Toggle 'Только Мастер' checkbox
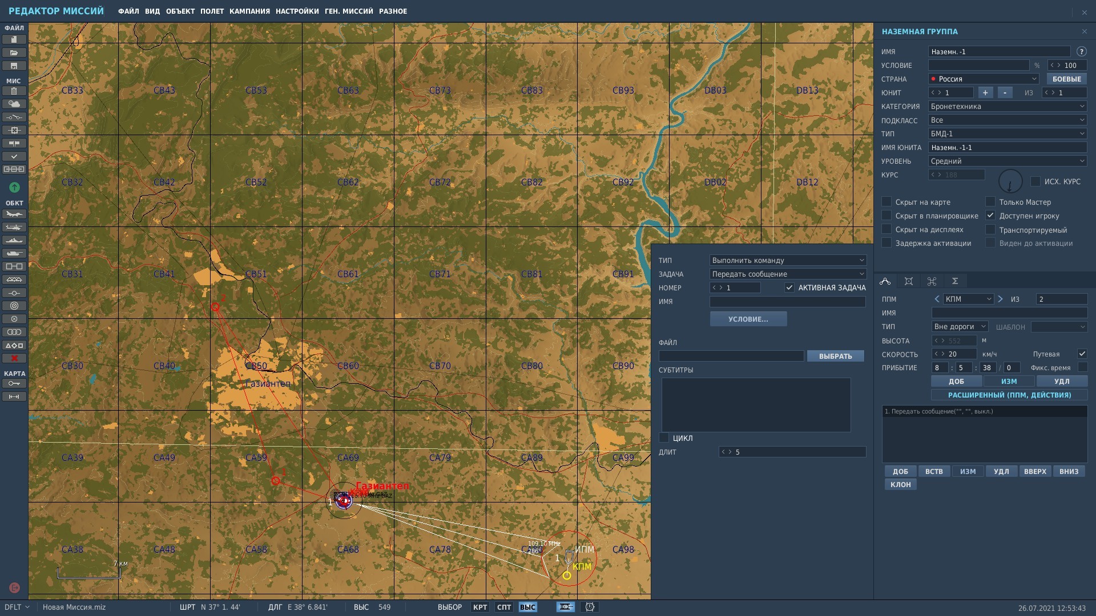The height and width of the screenshot is (616, 1096). [x=990, y=202]
